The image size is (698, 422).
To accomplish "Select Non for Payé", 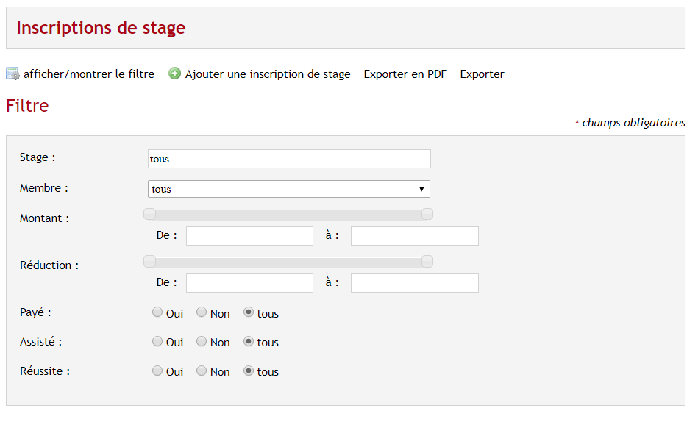I will [202, 312].
